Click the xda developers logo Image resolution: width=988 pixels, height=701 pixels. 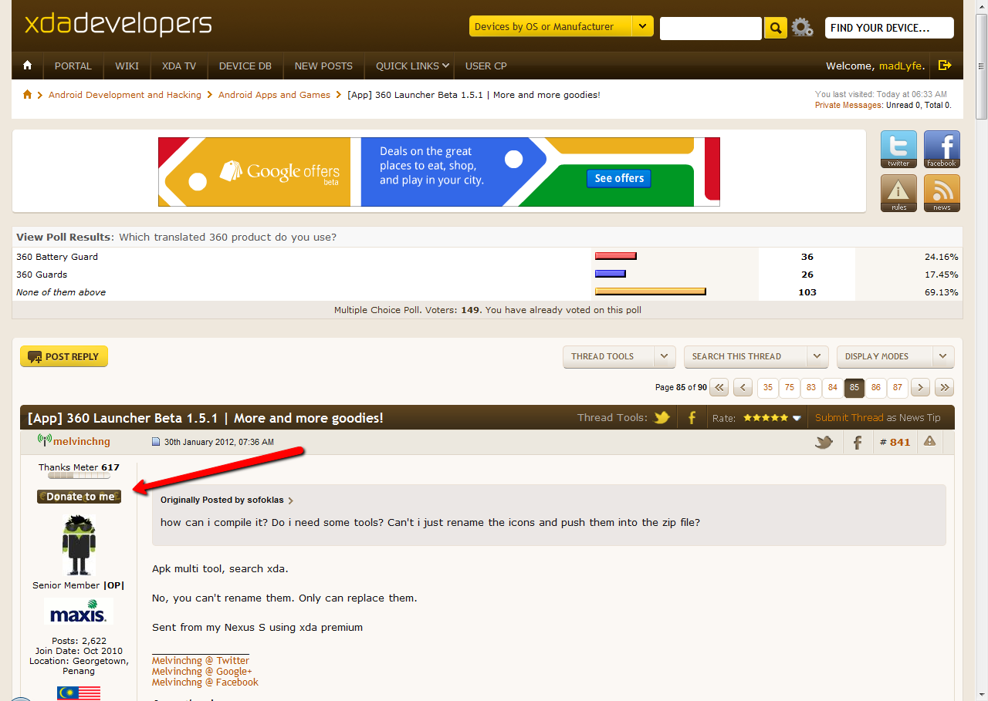(x=118, y=24)
